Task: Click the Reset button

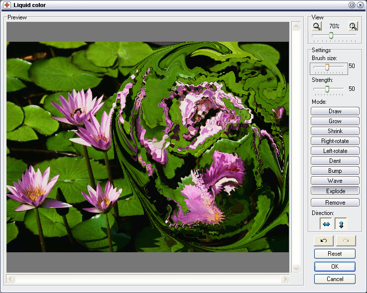Action: coord(335,254)
